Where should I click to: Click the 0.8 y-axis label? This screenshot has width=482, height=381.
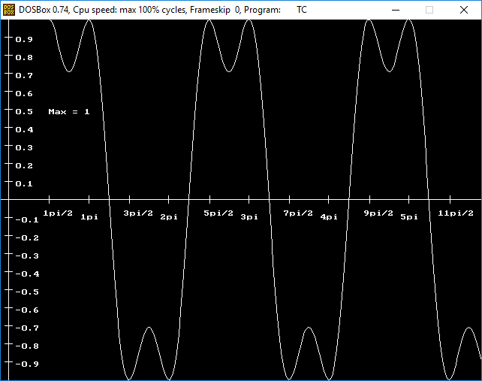[24, 58]
